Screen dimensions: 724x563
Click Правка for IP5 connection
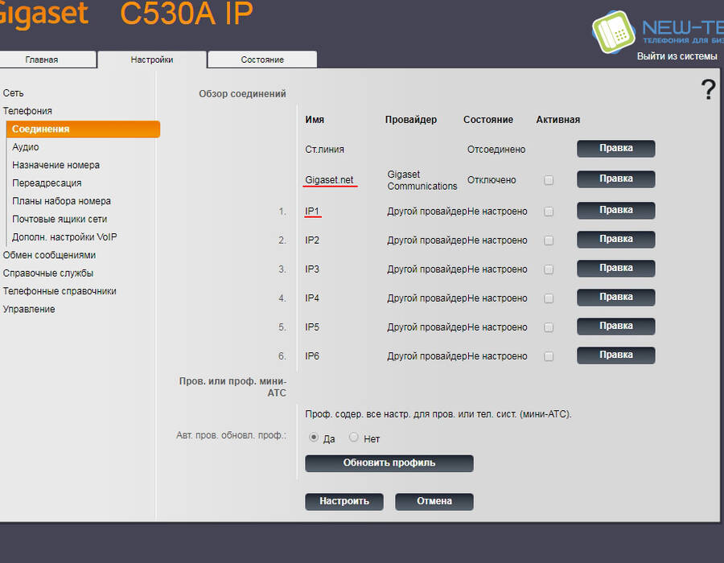tap(616, 327)
